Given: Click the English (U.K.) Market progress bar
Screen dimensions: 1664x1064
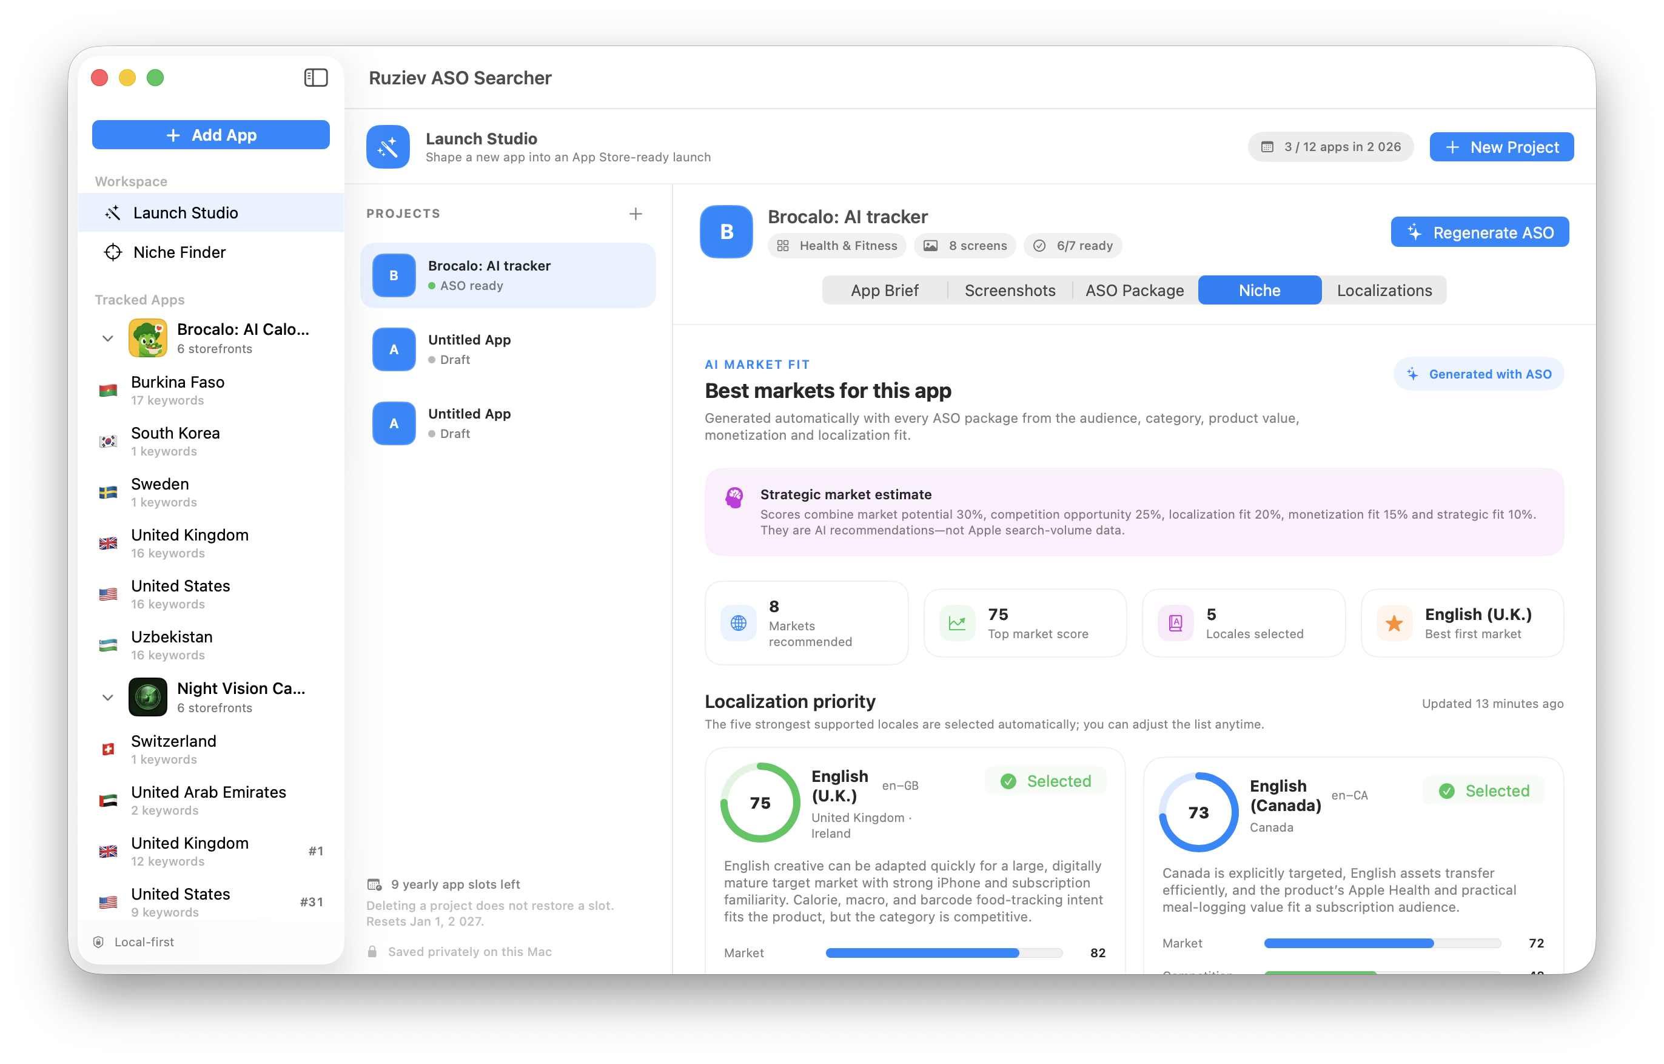Looking at the screenshot, I should tap(944, 953).
